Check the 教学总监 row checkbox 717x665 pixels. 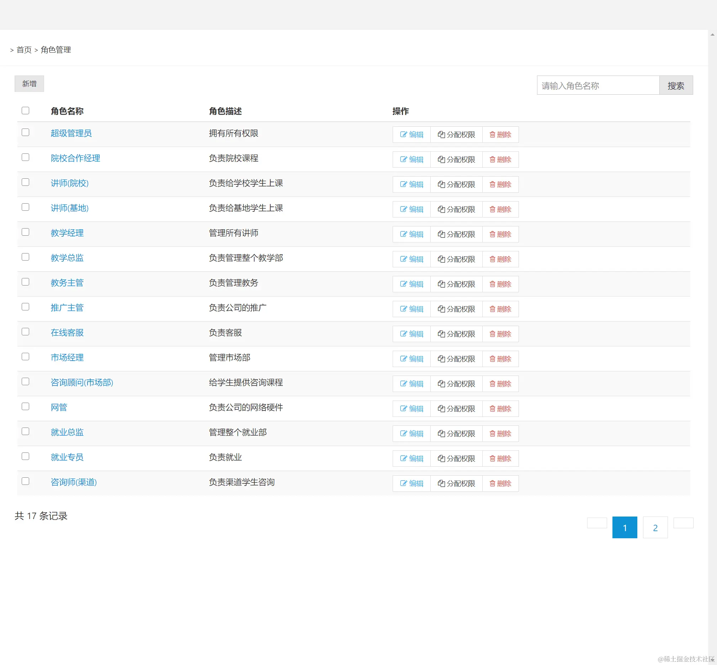tap(25, 257)
